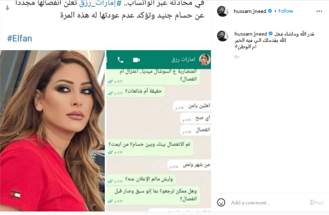Click the verified badge beside header username
The width and height of the screenshot is (329, 215).
(270, 11)
